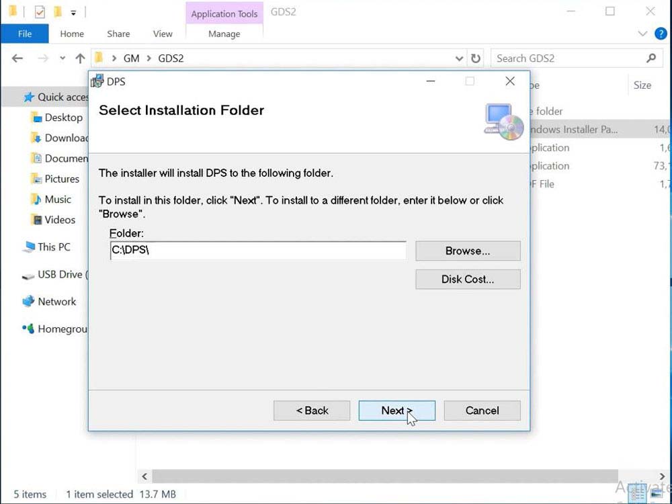Click the explorer back arrow
The width and height of the screenshot is (672, 504).
coord(17,58)
